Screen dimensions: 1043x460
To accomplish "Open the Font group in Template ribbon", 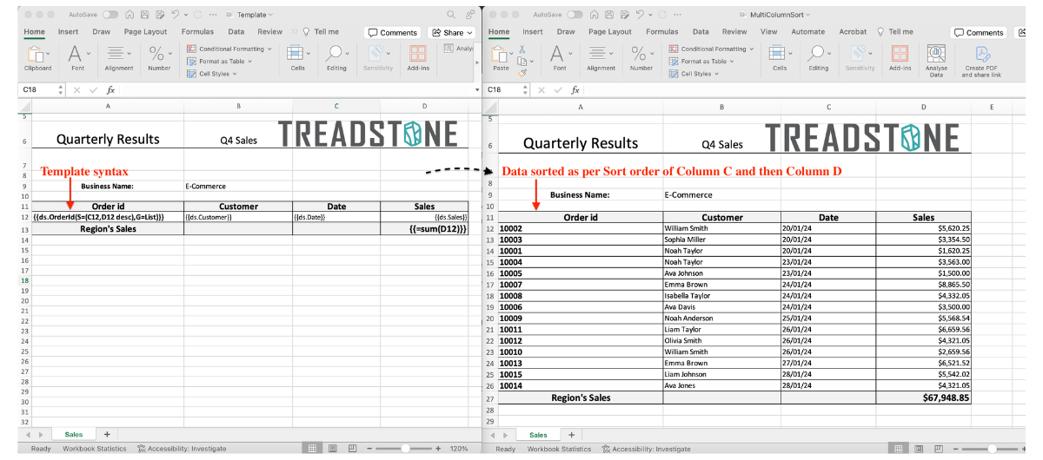I will coord(77,58).
